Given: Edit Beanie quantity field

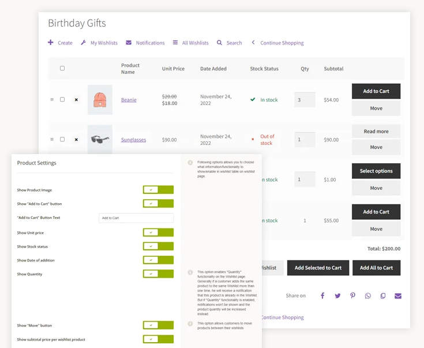Looking at the screenshot, I should click(x=305, y=100).
